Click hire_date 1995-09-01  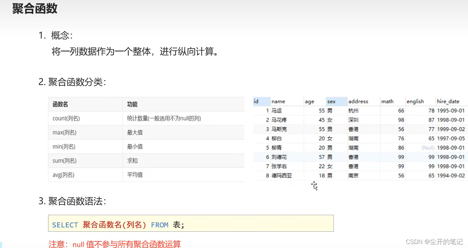[x=451, y=111]
